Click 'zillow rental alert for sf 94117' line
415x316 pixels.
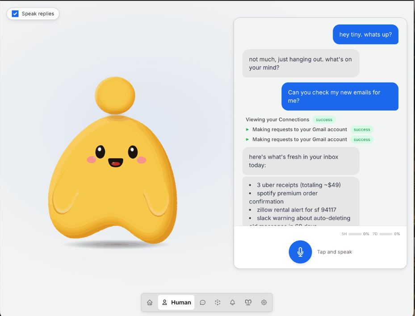click(293, 210)
